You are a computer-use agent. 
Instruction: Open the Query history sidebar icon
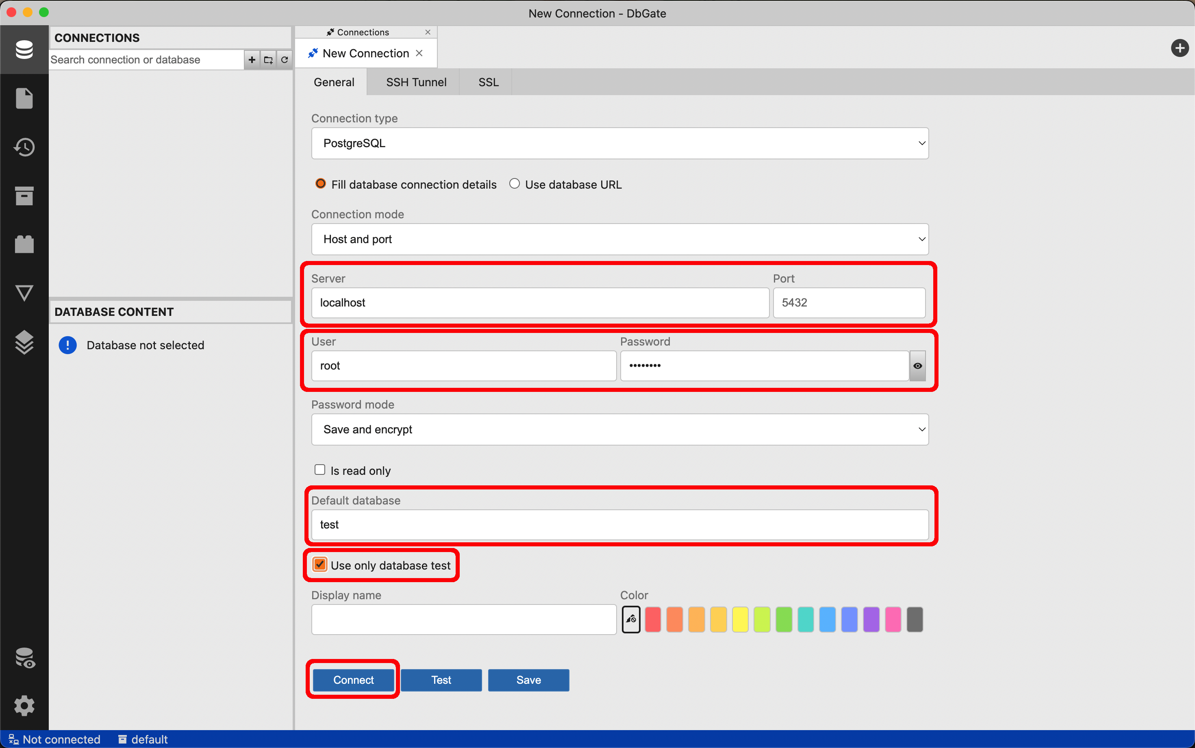click(24, 147)
